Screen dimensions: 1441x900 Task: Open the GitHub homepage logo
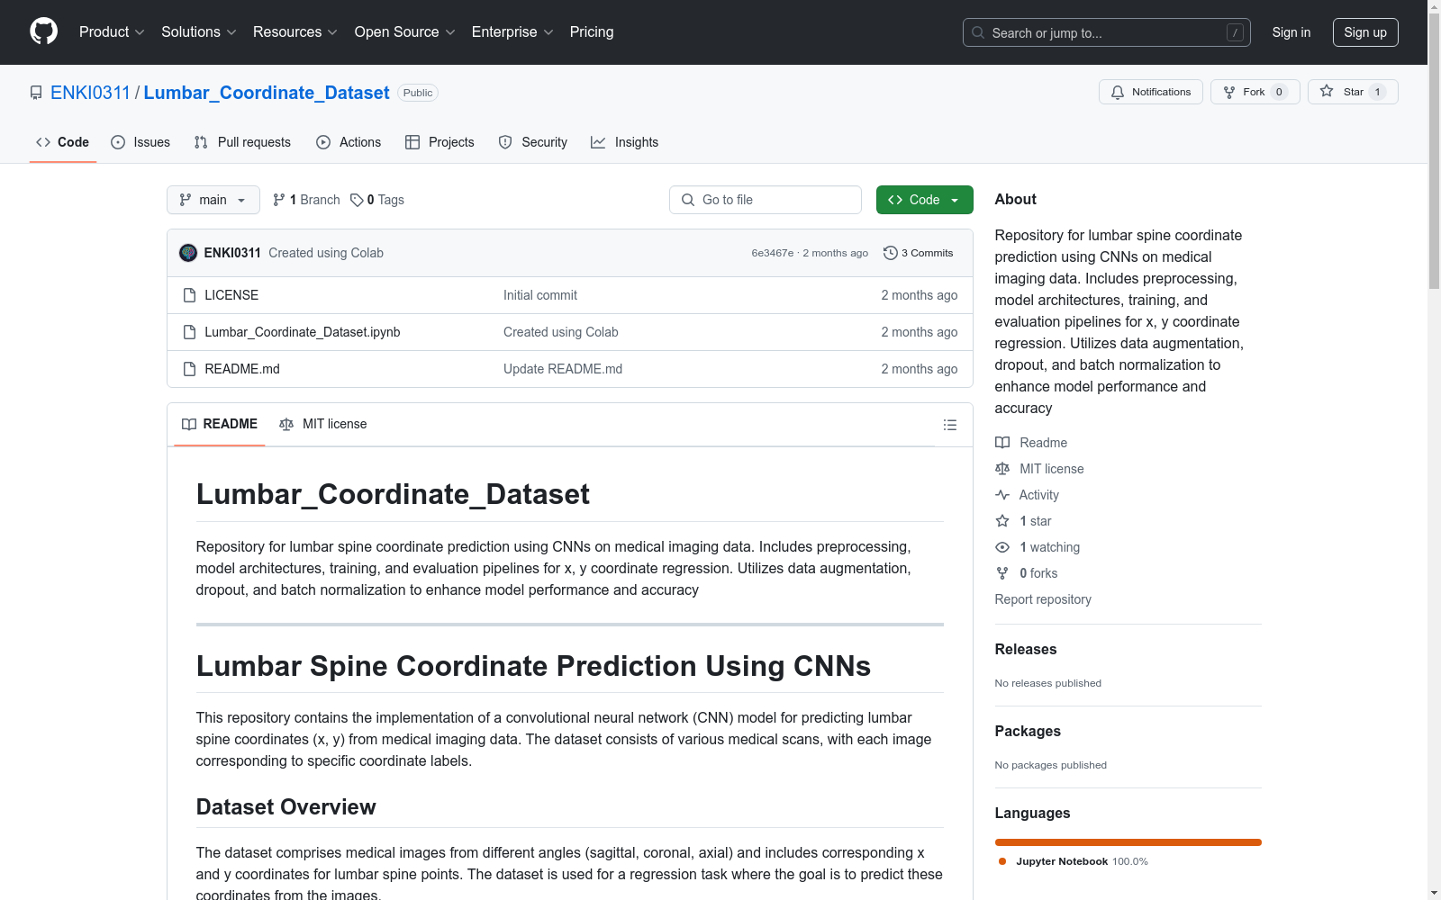[43, 31]
